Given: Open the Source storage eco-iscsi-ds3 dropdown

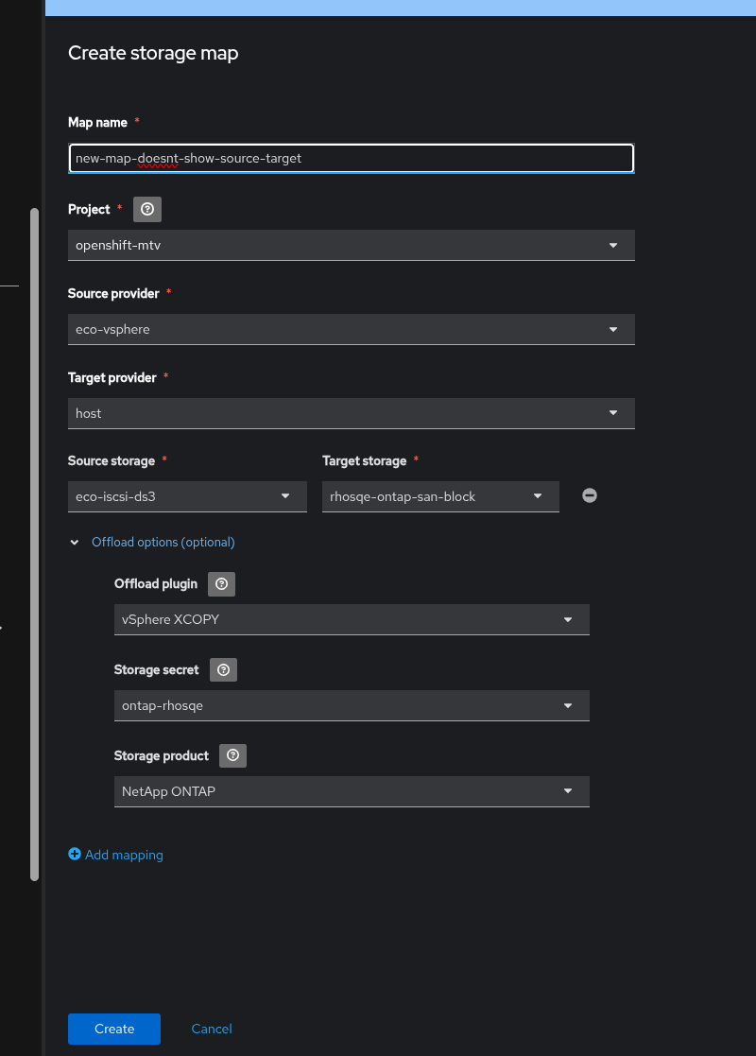Looking at the screenshot, I should (187, 496).
